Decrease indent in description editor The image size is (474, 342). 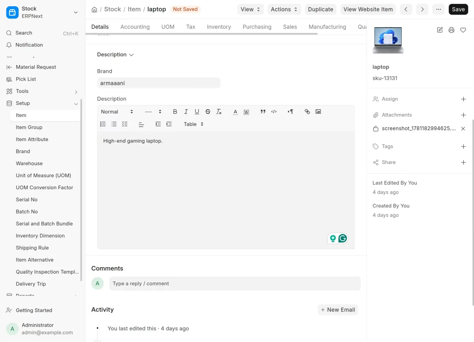click(x=158, y=124)
